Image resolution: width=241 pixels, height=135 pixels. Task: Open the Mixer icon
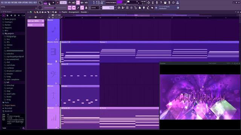click(x=131, y=7)
